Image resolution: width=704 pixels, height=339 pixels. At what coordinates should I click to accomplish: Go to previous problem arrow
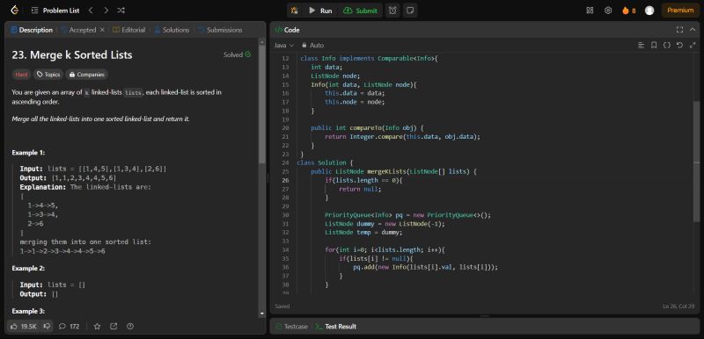click(x=91, y=11)
